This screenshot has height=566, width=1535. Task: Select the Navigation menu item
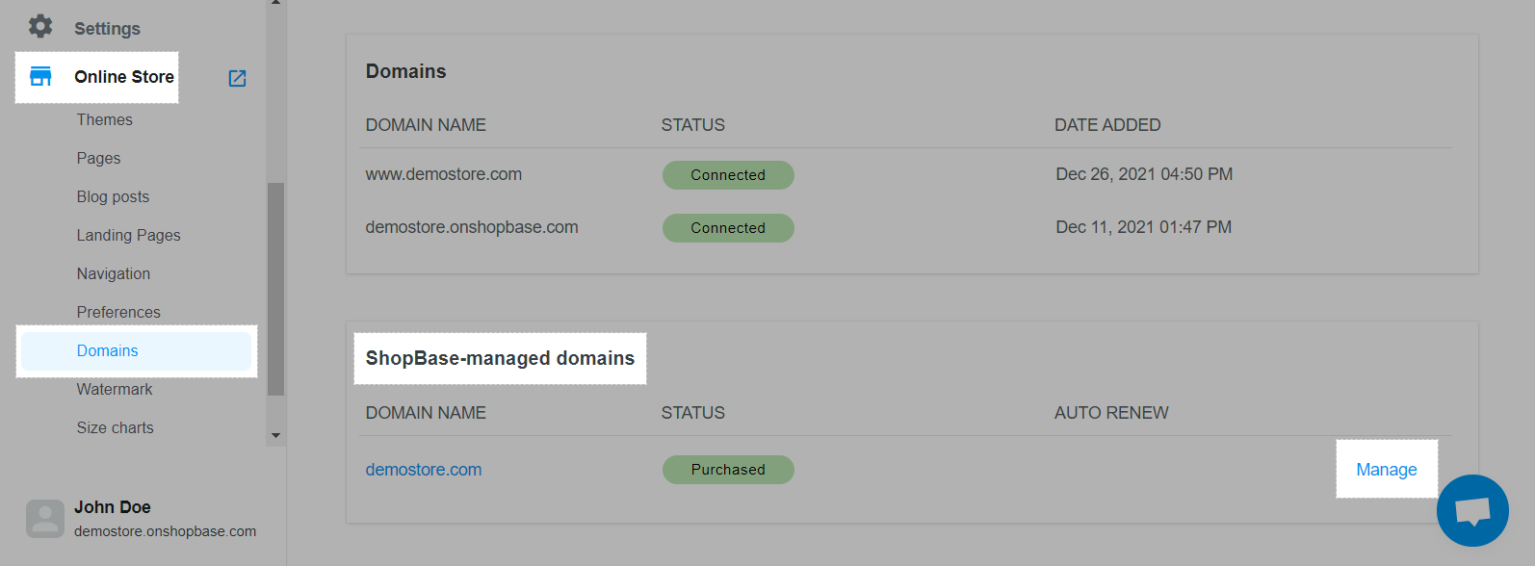tap(114, 273)
